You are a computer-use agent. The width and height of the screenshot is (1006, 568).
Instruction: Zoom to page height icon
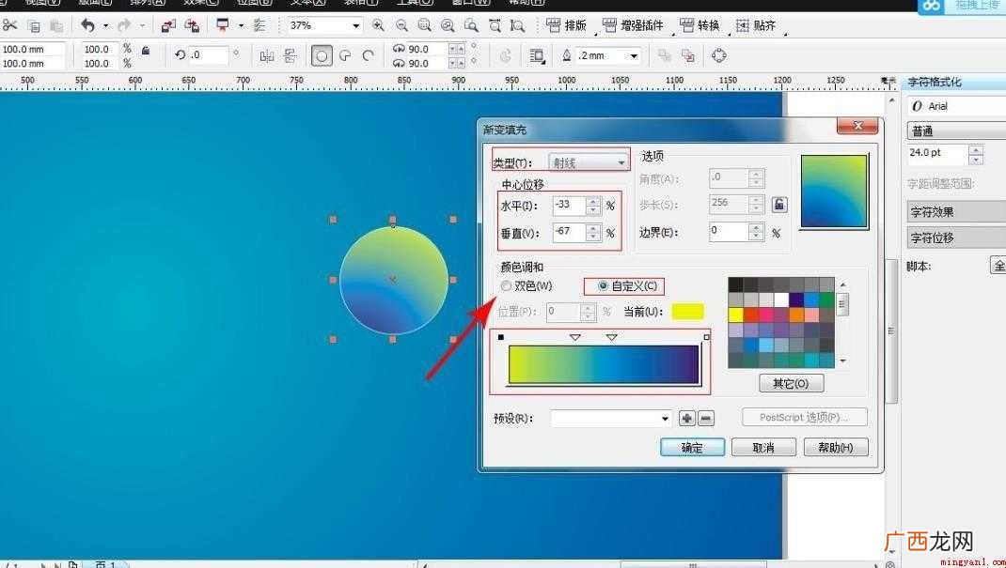point(517,25)
